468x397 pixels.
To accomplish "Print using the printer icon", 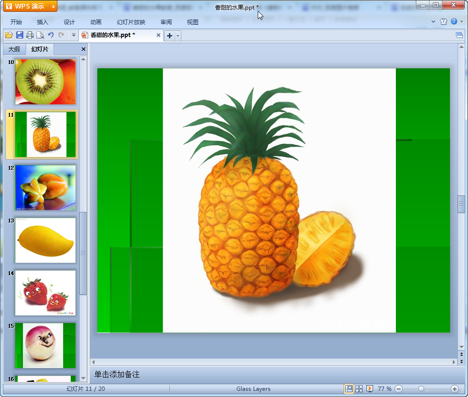I will [x=30, y=35].
